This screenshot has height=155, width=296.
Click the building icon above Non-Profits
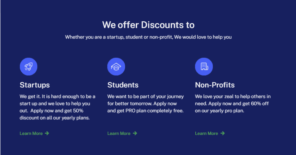(204, 67)
